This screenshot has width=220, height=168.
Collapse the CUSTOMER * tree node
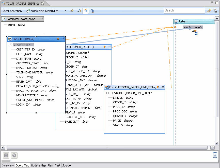click(x=11, y=45)
